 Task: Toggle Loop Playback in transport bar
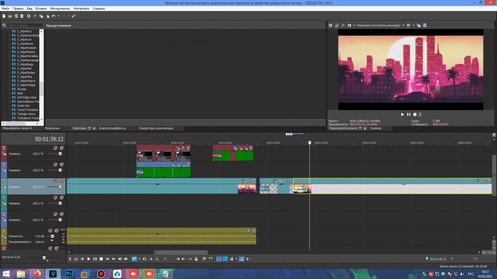click(75, 259)
